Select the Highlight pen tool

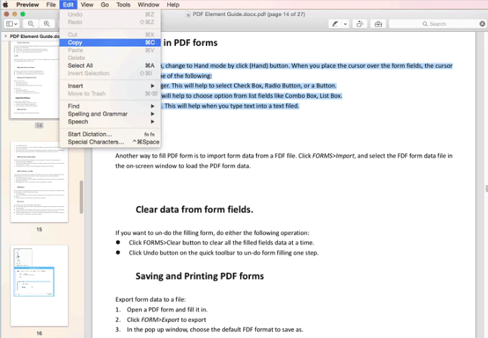[335, 24]
